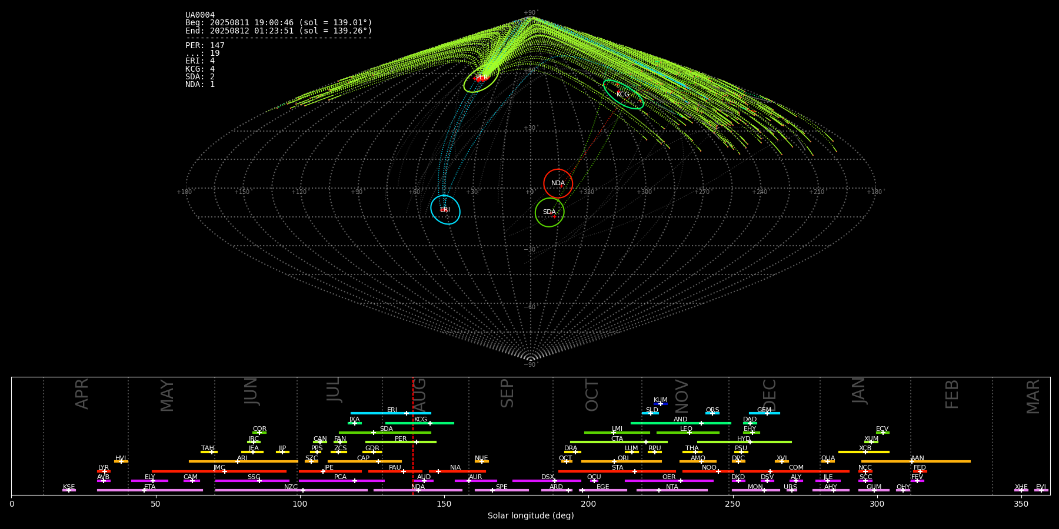Click the DEC month label in timeline
The width and height of the screenshot is (1059, 529).
pos(769,394)
